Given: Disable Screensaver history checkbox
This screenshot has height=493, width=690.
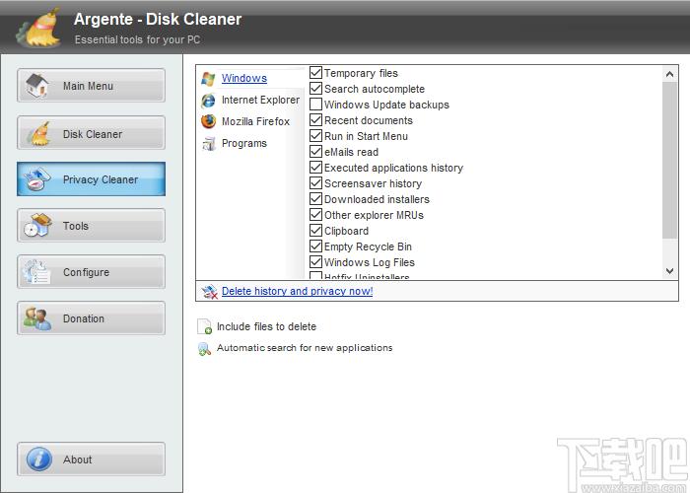Looking at the screenshot, I should (x=316, y=183).
